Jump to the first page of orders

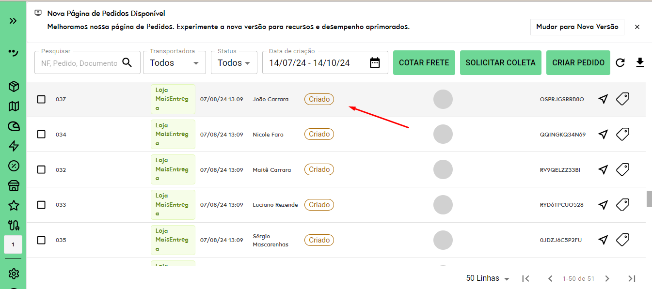click(x=525, y=278)
